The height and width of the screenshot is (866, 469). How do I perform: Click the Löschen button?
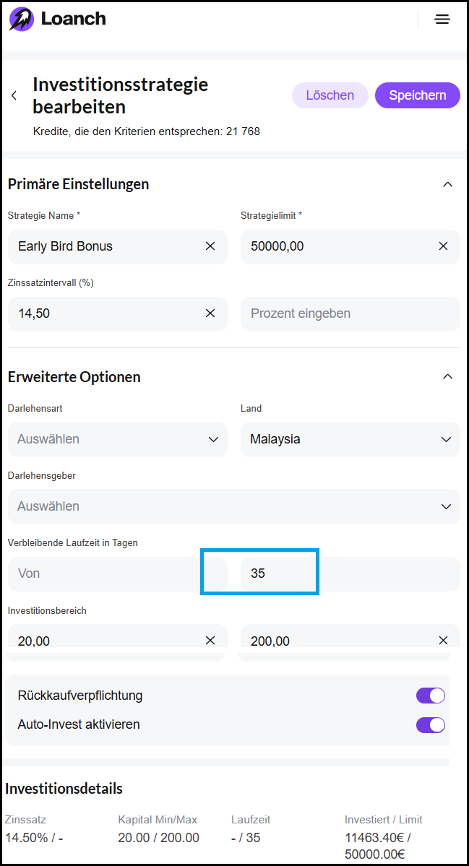[330, 95]
